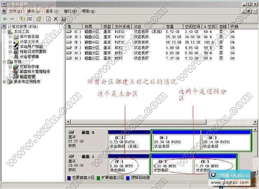259x189 pixels.
Task: Click the drive icon for volume (C:)
Action: tap(69, 31)
